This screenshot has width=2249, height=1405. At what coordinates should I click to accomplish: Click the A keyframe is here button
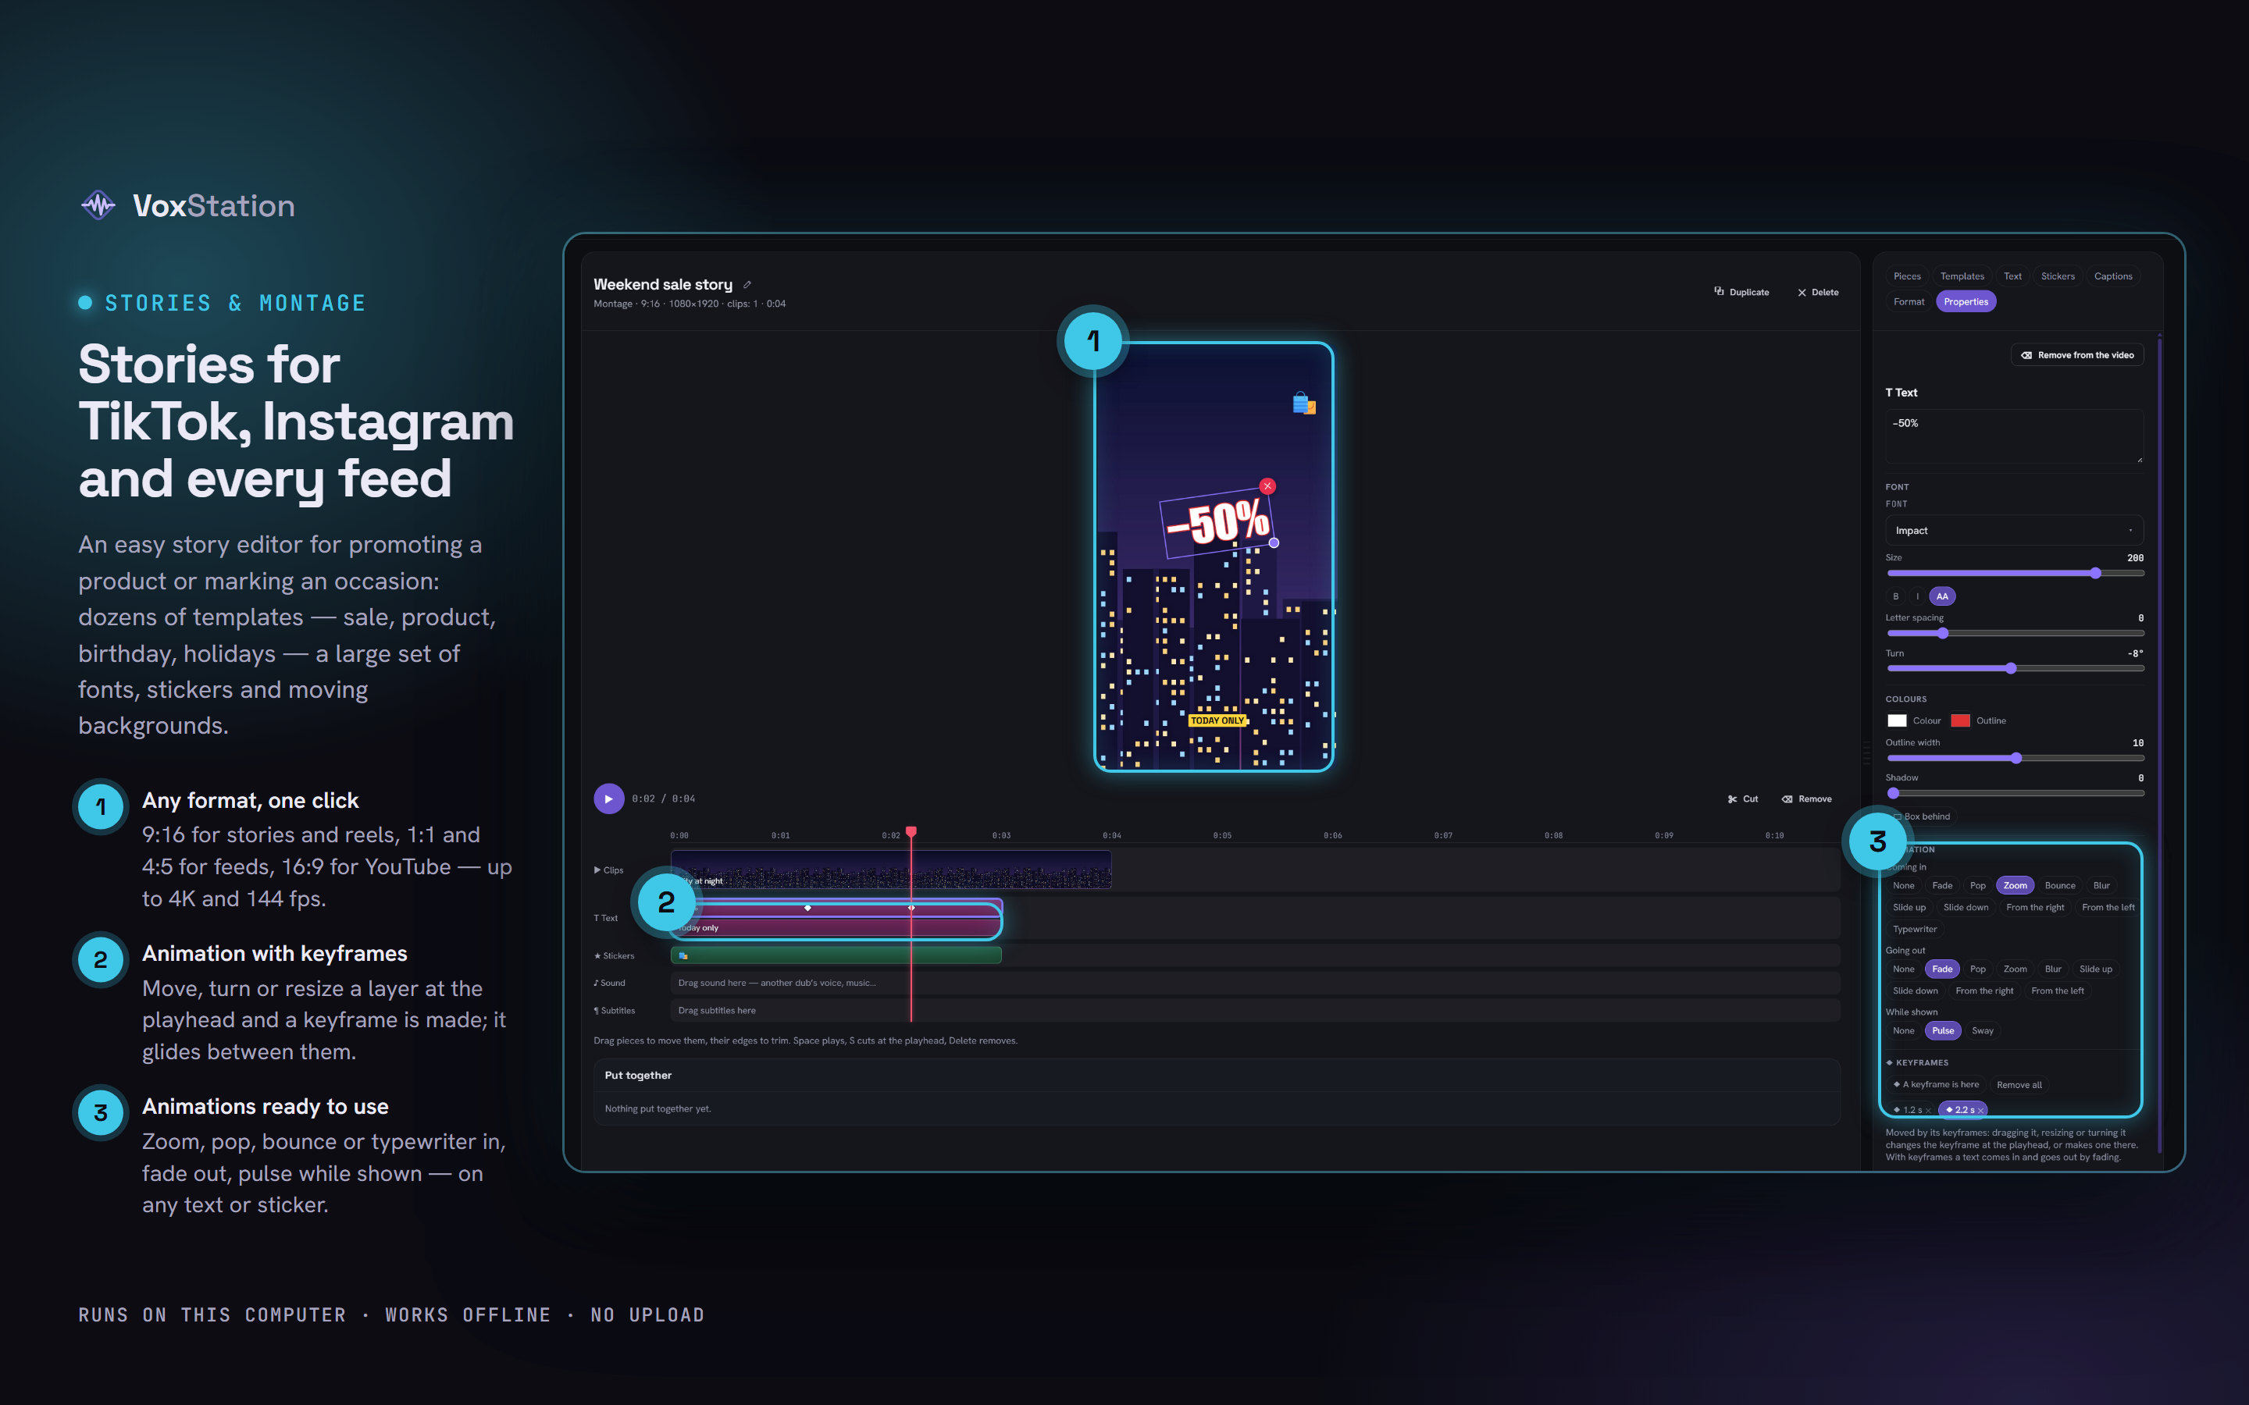1936,1084
